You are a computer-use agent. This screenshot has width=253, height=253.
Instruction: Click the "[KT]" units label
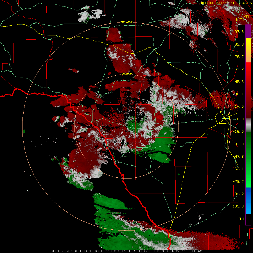click(240, 19)
